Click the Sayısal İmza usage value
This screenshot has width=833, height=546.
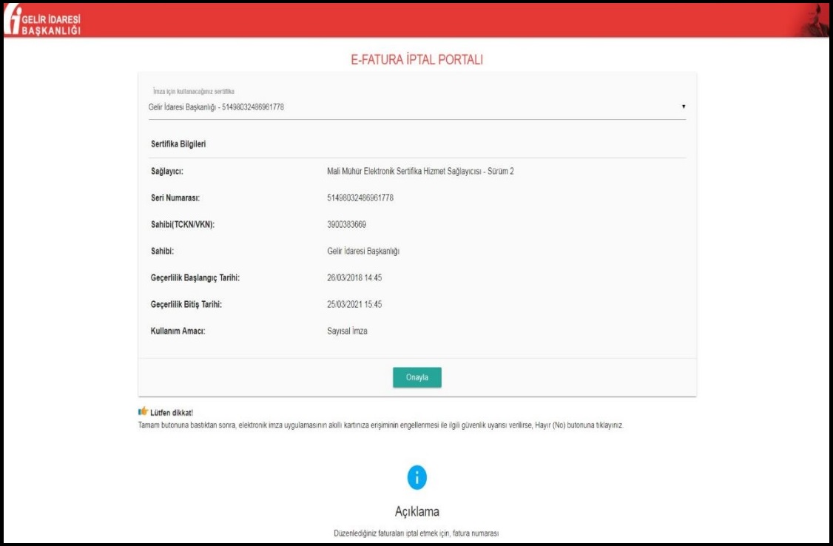tap(347, 331)
